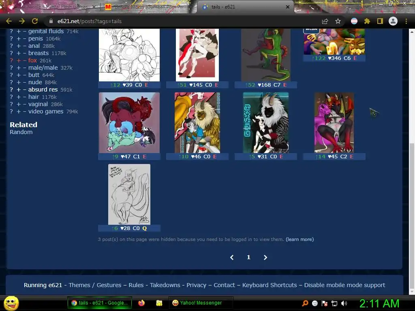Open the striped flag extension icon
This screenshot has width=415, height=311.
point(354,21)
